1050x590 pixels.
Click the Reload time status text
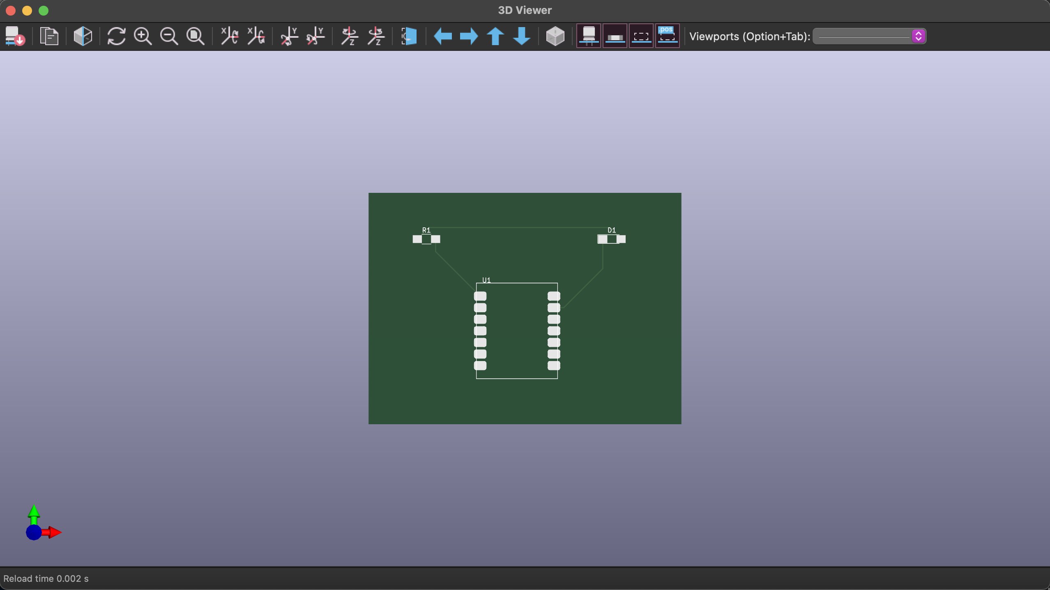pyautogui.click(x=46, y=579)
